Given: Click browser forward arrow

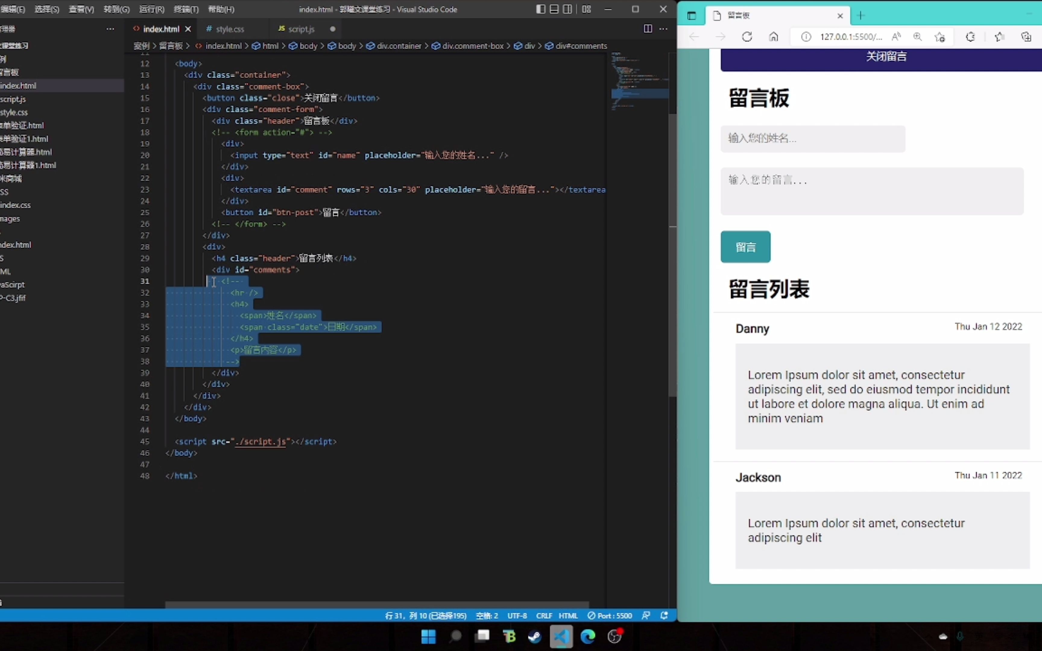Looking at the screenshot, I should 720,37.
